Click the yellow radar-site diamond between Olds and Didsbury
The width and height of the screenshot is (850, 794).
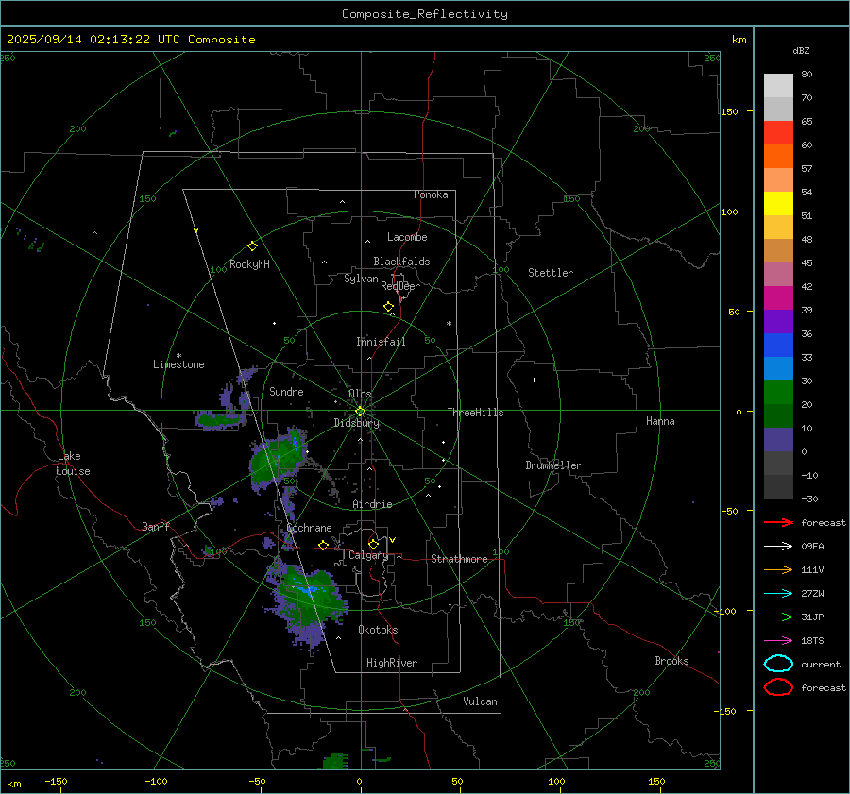[x=360, y=412]
